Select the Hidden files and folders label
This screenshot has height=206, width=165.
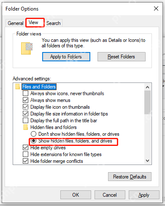pyautogui.click(x=54, y=127)
